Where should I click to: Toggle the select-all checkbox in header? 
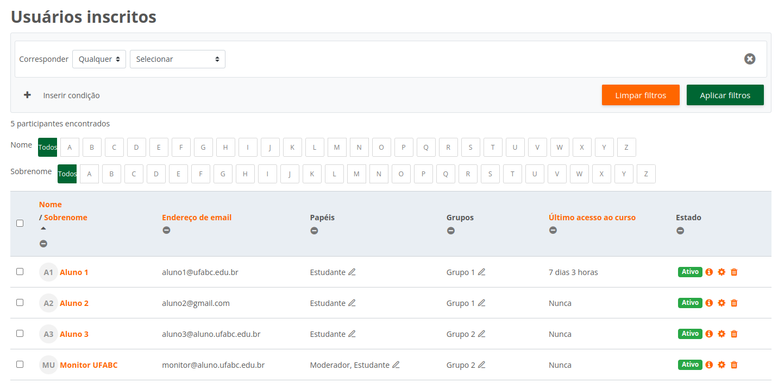(20, 223)
